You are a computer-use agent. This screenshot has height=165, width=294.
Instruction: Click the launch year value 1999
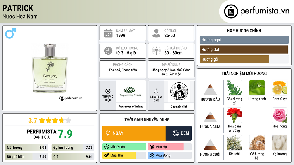coord(121,35)
